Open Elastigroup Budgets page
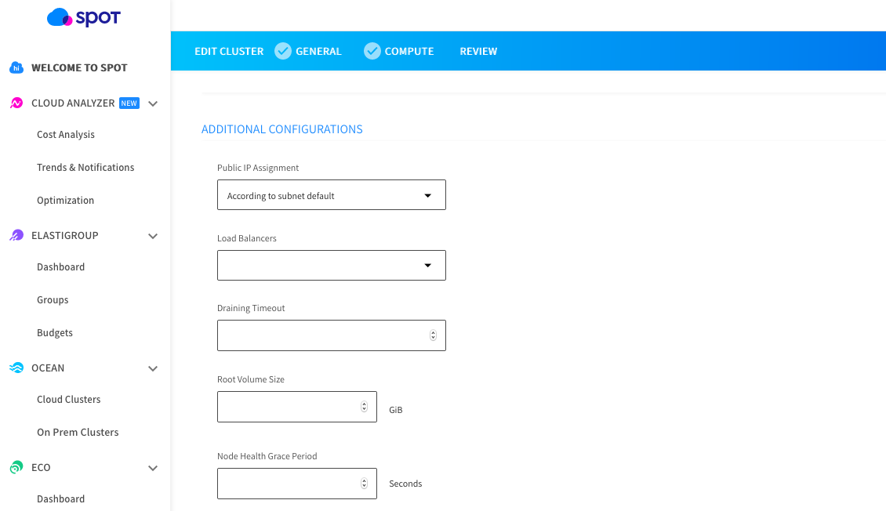Screen dimensions: 886x511 point(55,333)
